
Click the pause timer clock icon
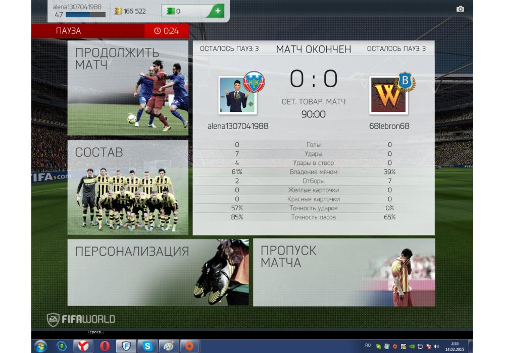(158, 31)
